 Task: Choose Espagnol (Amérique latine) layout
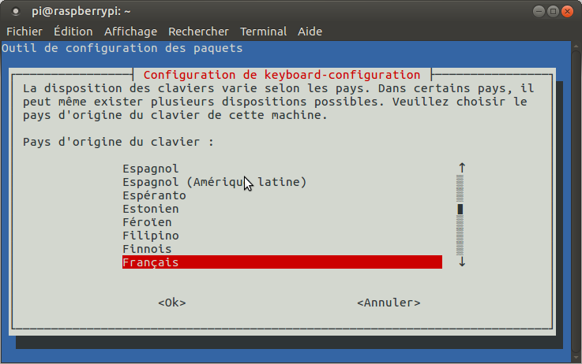point(214,182)
